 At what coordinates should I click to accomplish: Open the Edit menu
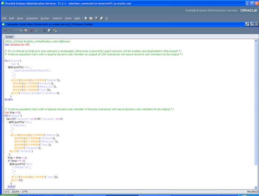click(11, 18)
